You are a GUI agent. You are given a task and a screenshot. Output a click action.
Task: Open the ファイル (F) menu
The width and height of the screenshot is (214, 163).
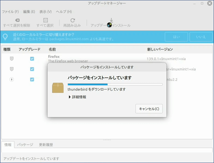pos(10,12)
